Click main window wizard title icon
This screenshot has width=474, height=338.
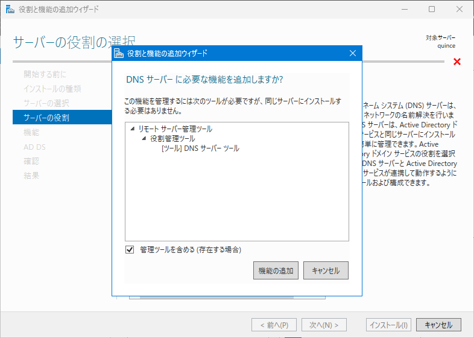10,10
